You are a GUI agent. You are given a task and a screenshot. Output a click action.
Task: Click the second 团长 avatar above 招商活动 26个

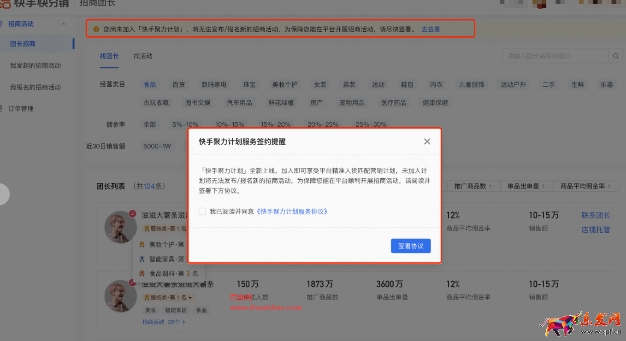pyautogui.click(x=121, y=296)
